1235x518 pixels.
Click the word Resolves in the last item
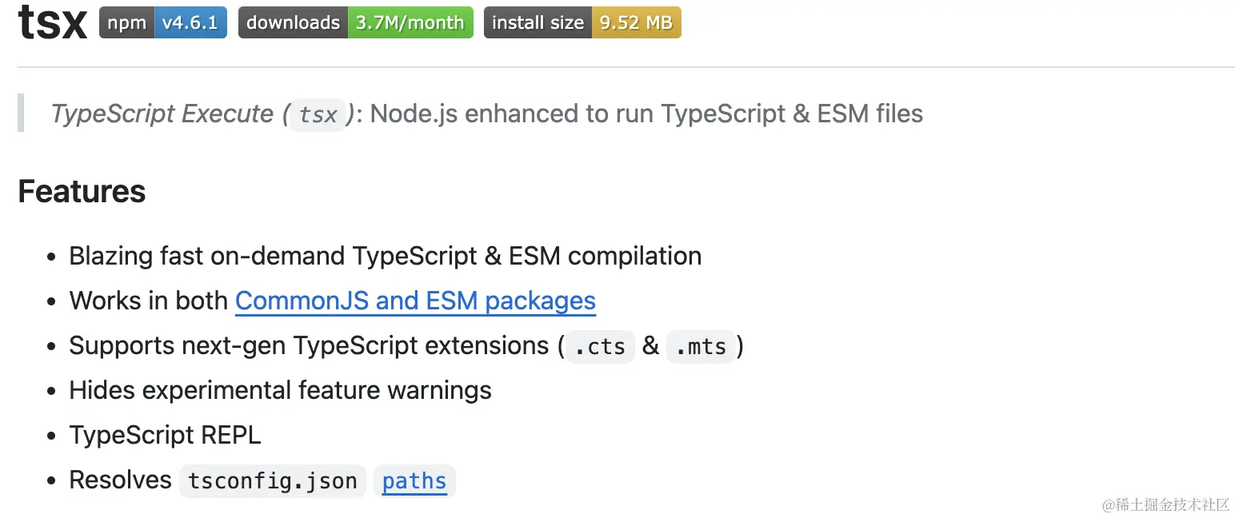[x=120, y=480]
